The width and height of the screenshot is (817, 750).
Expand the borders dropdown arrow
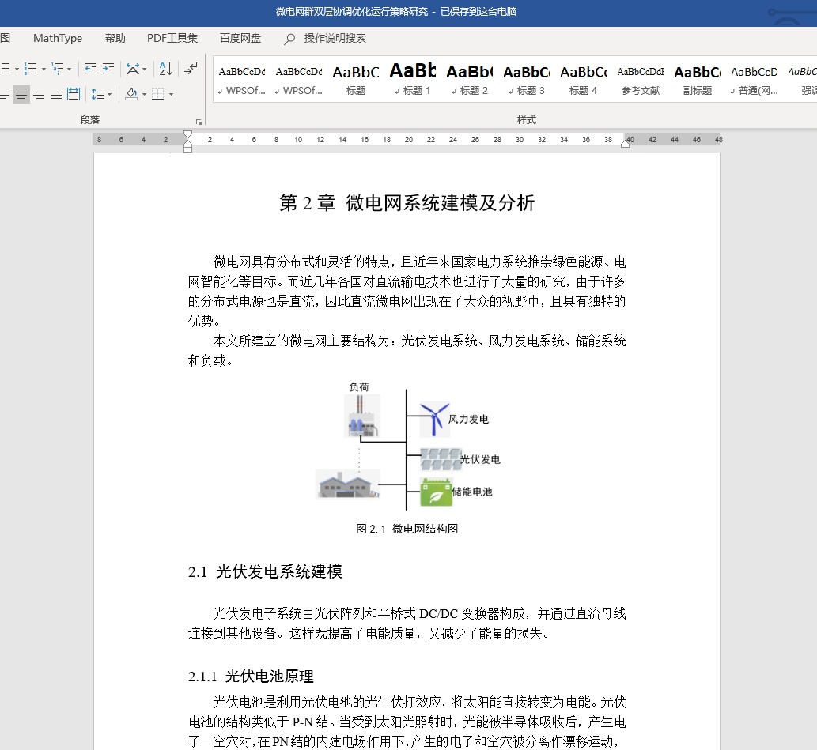[171, 94]
